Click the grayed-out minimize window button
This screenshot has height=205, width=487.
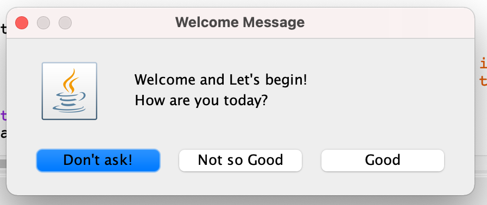coord(43,23)
